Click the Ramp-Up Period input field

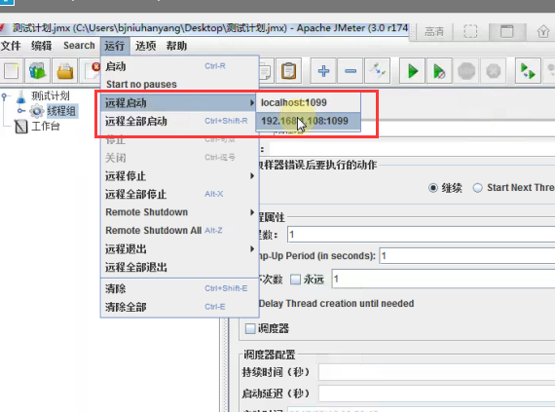tap(467, 255)
